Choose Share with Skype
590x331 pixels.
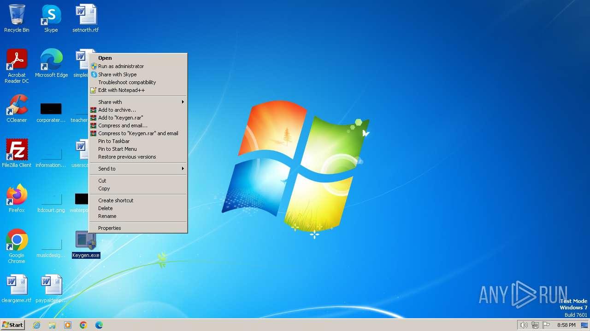pyautogui.click(x=138, y=74)
